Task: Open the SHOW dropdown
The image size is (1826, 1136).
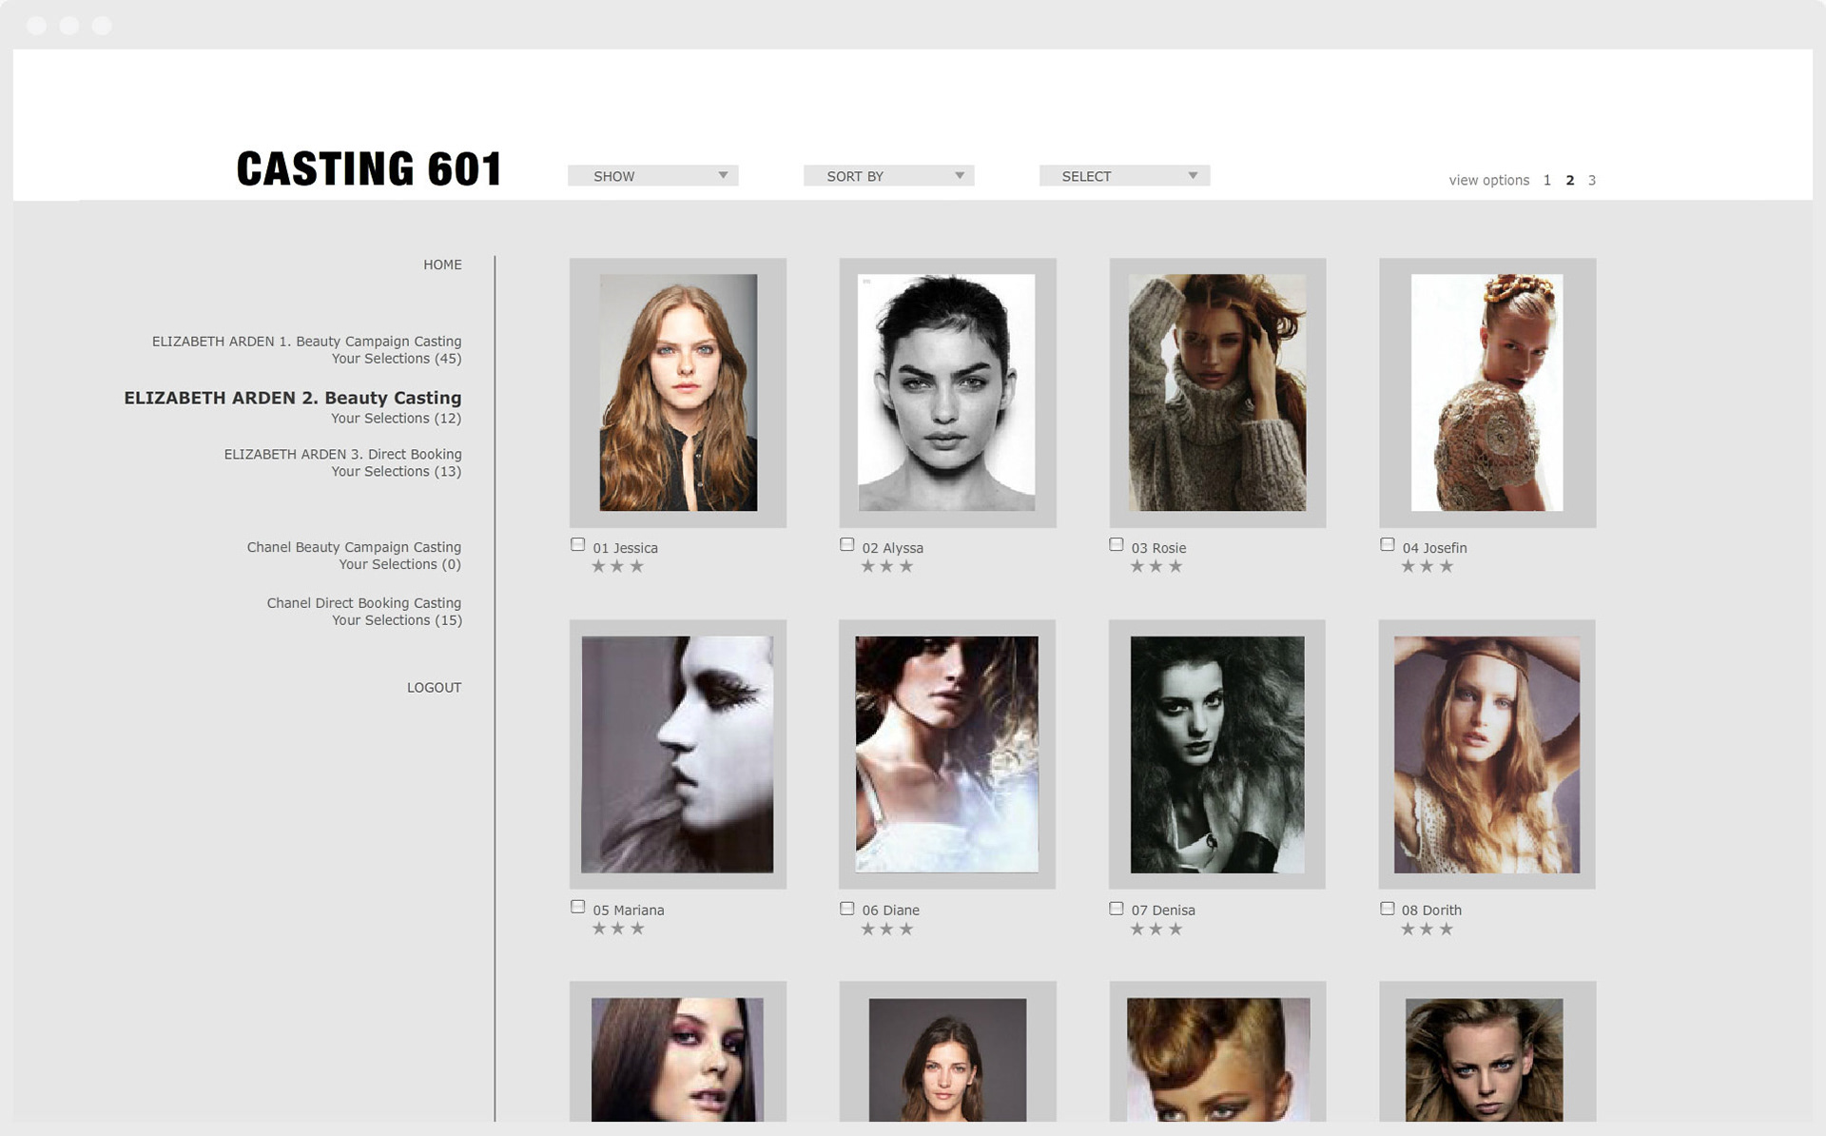Action: (652, 176)
